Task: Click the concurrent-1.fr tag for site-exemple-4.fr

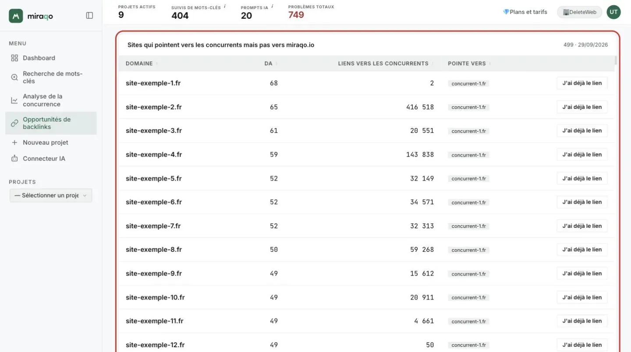Action: point(468,155)
